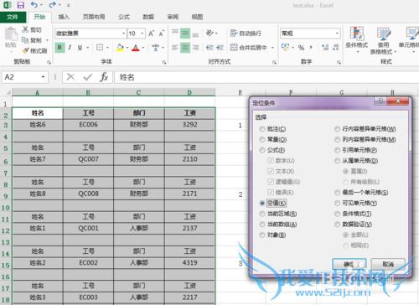Apply red font color A
Screen dimensions: 419x305
click(136, 48)
